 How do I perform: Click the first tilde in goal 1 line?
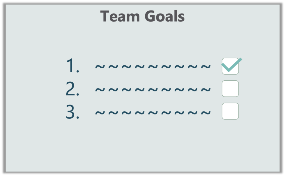click(x=100, y=67)
